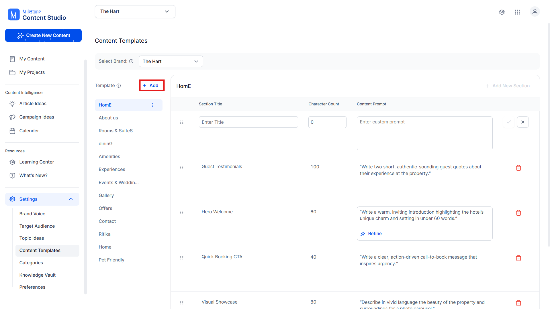Click the Character Count input field

point(327,122)
